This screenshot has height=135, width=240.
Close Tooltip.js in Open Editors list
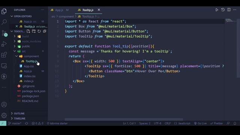tap(16, 26)
